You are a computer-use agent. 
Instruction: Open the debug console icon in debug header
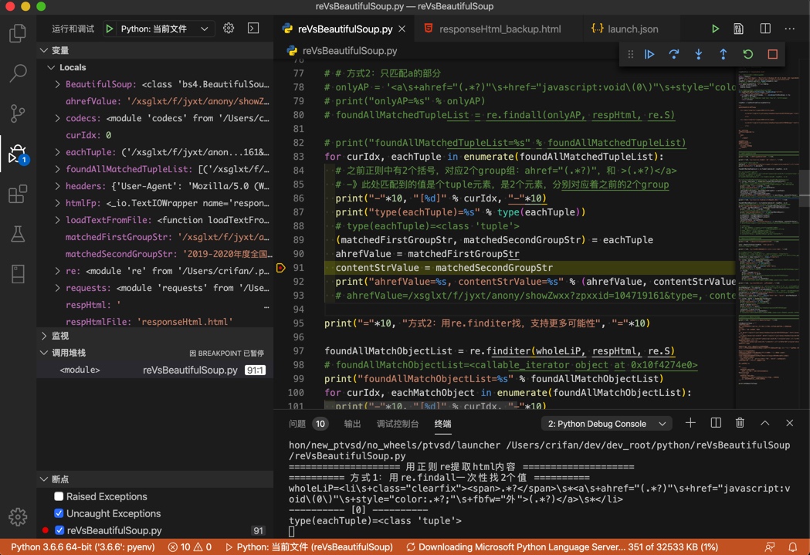coord(253,29)
